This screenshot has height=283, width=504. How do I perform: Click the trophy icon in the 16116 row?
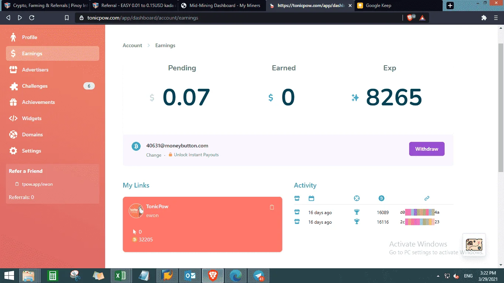click(x=357, y=221)
